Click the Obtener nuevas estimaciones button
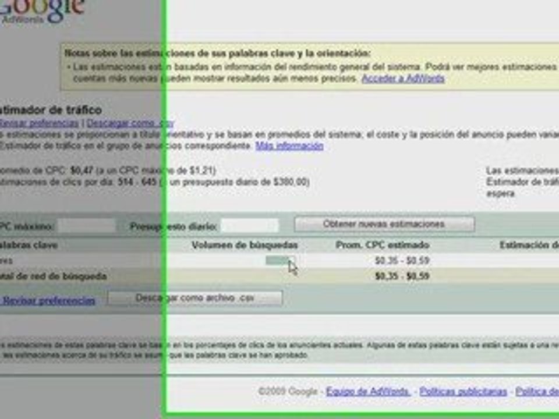Viewport: 559px width, 419px height. (x=384, y=225)
